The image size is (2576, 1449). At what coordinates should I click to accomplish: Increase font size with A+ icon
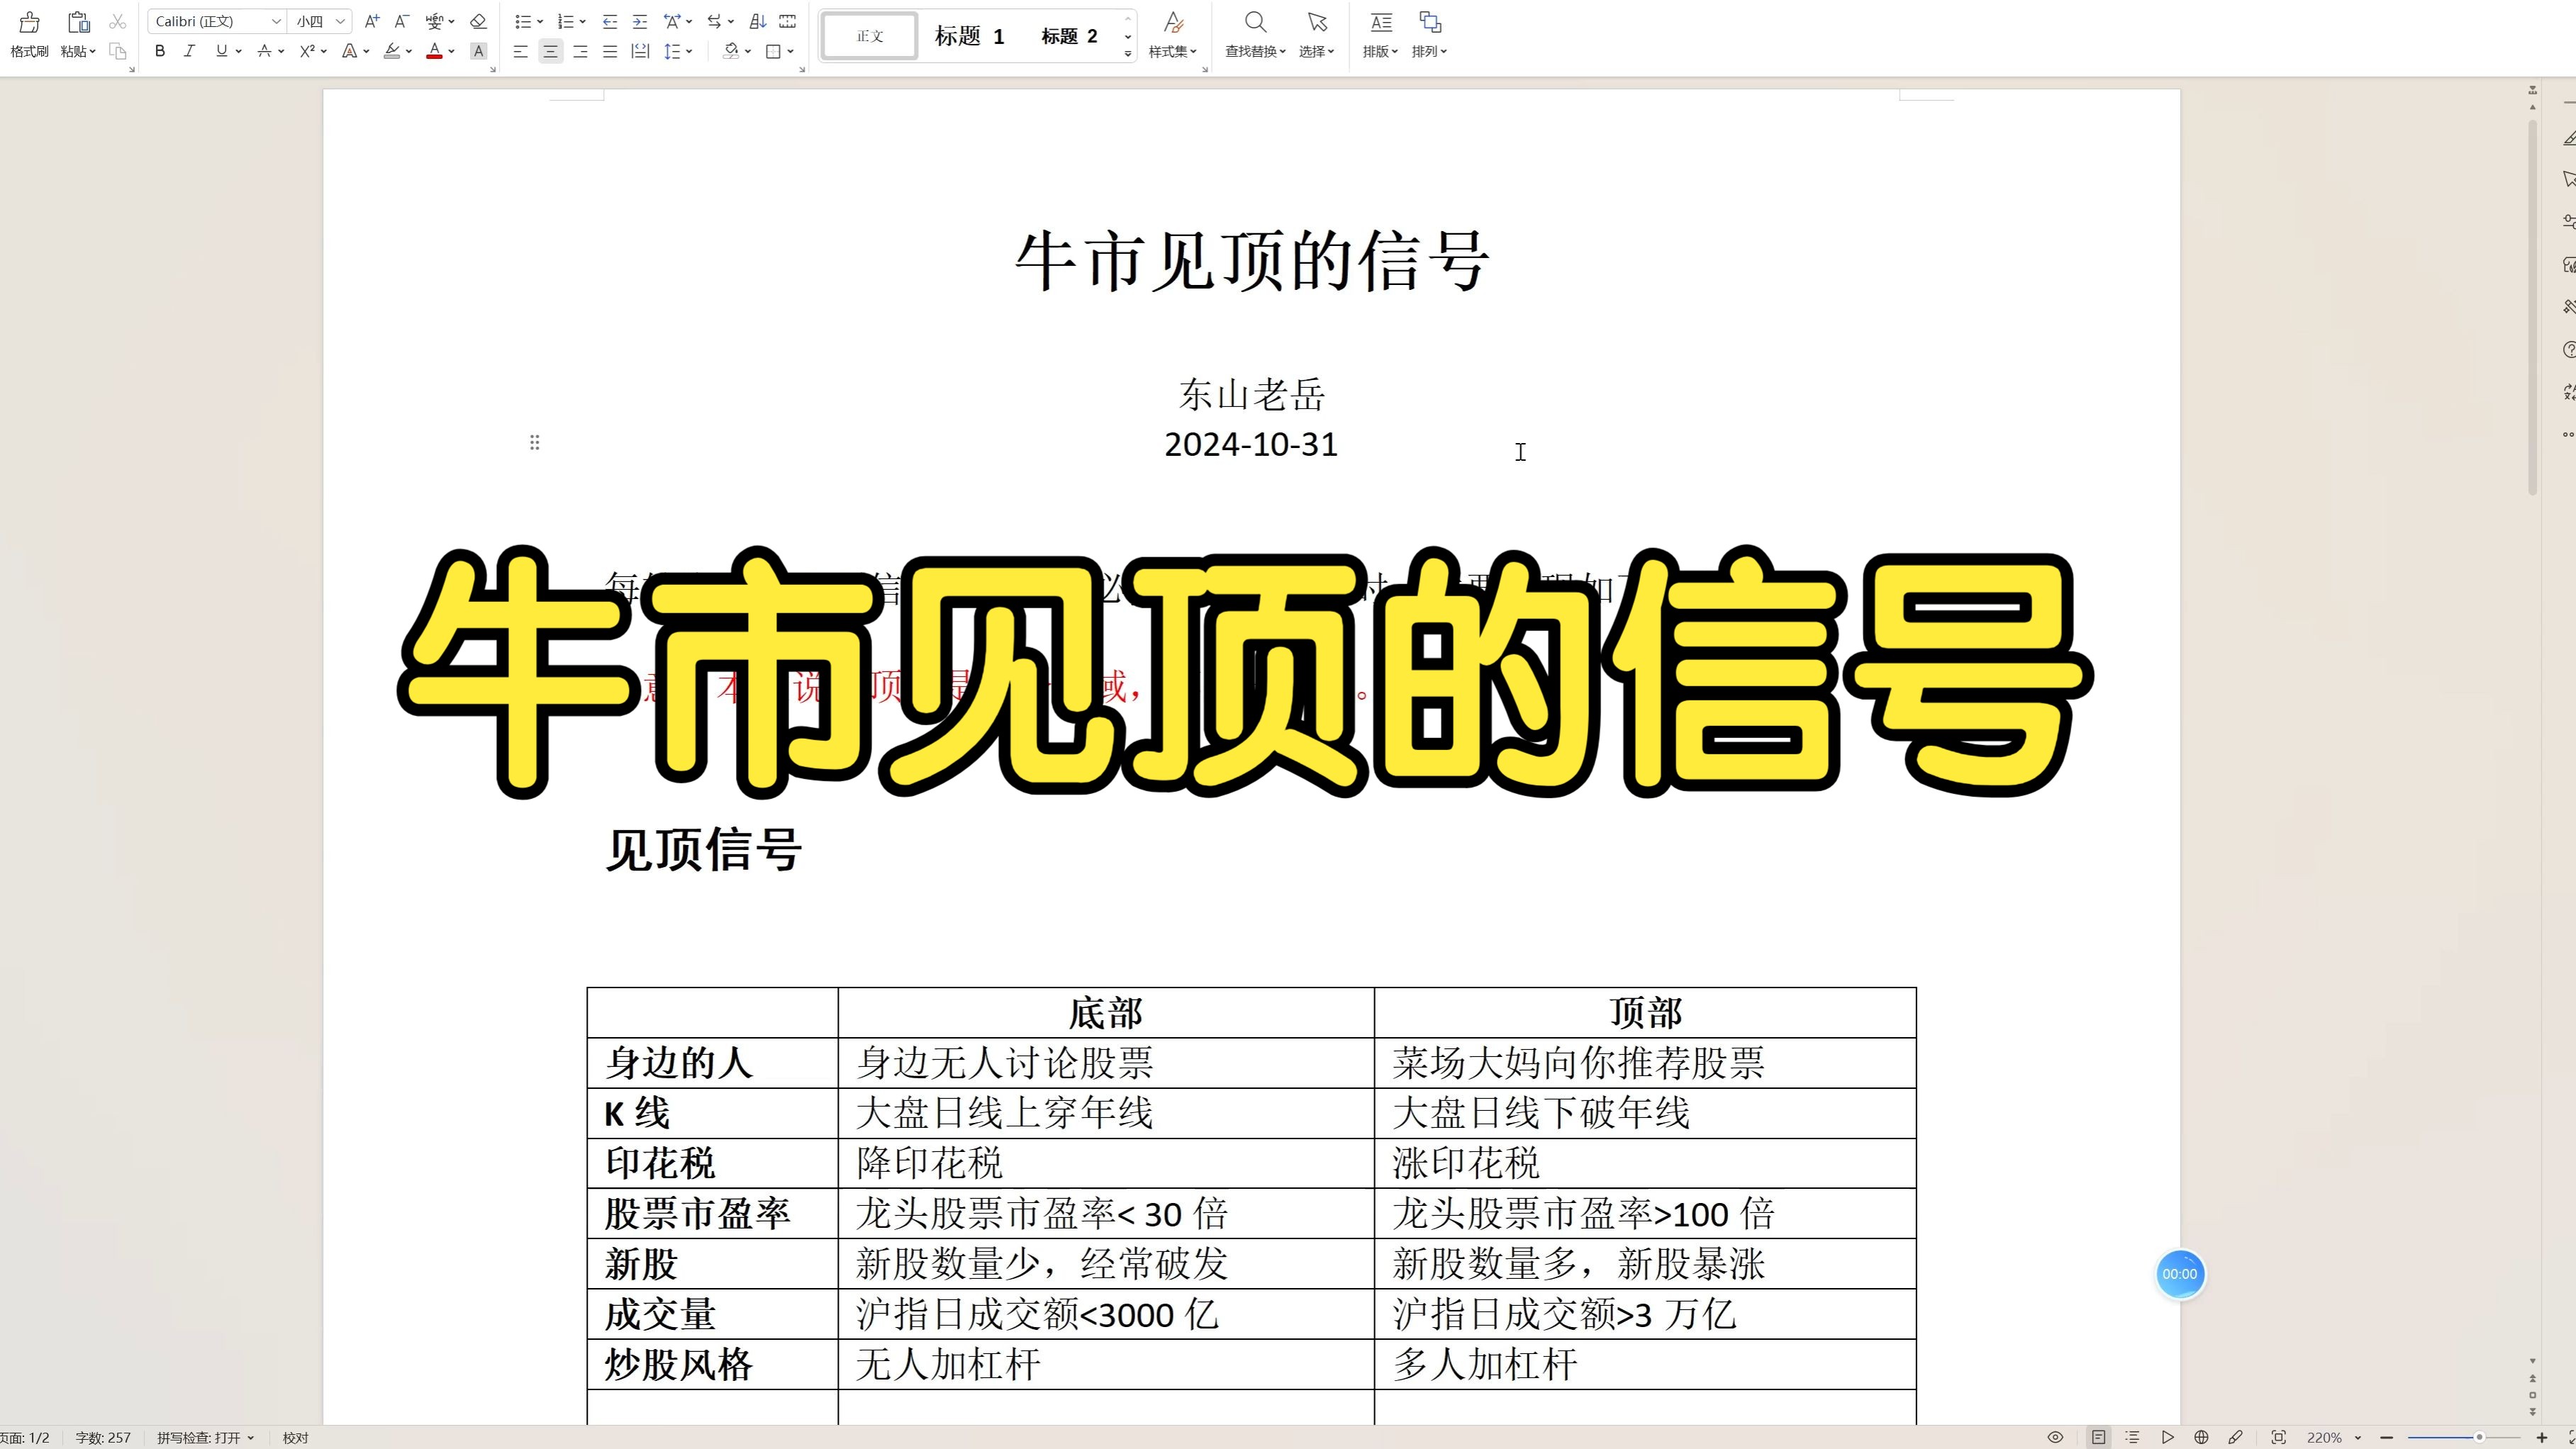click(372, 21)
